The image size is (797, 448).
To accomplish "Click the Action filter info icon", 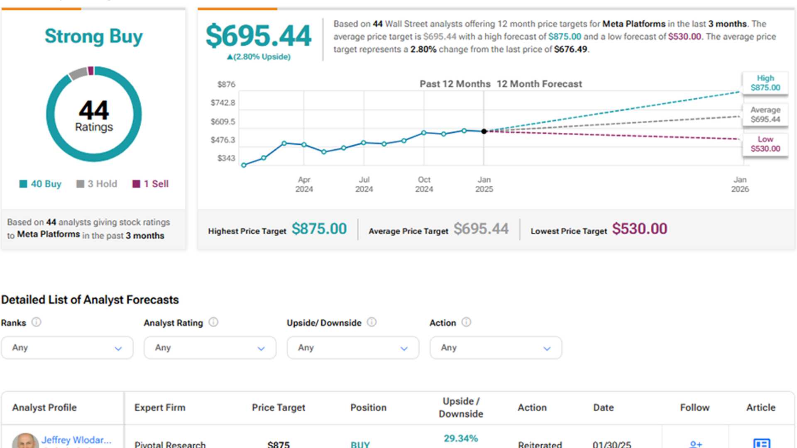I will coord(467,322).
